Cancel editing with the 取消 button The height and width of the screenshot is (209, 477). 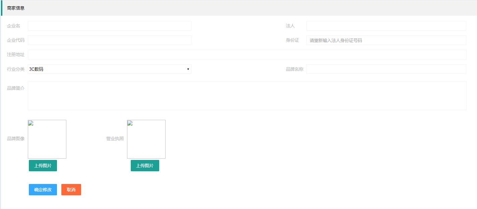pos(71,190)
